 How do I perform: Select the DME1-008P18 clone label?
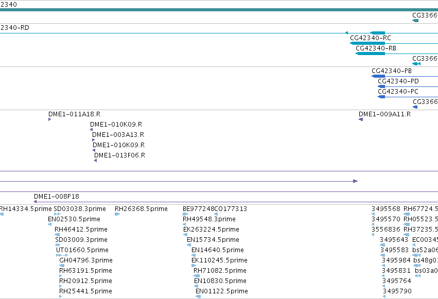pyautogui.click(x=57, y=197)
